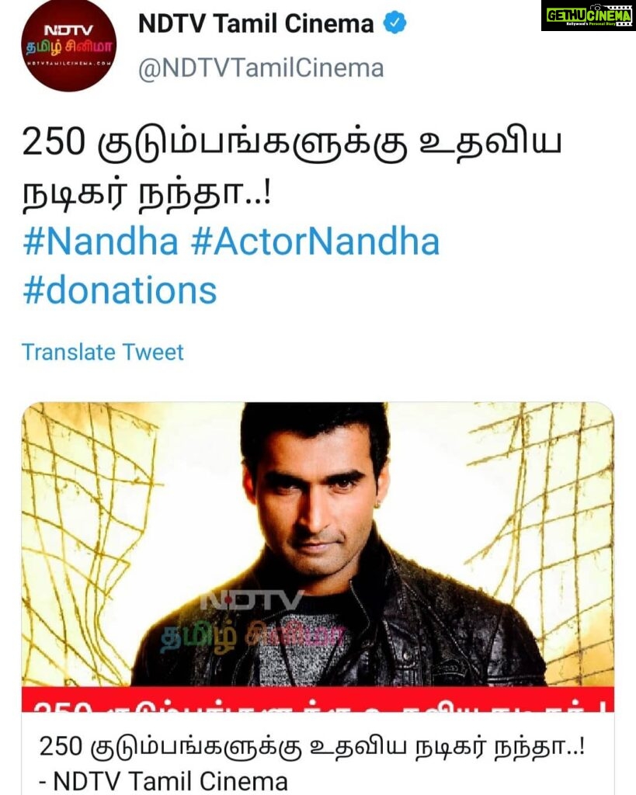Click Translate Tweet
The height and width of the screenshot is (795, 636).
(x=103, y=352)
